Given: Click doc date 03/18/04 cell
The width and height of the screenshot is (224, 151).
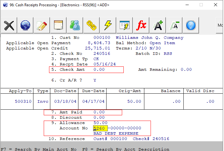Looking at the screenshot, I should 65,102.
